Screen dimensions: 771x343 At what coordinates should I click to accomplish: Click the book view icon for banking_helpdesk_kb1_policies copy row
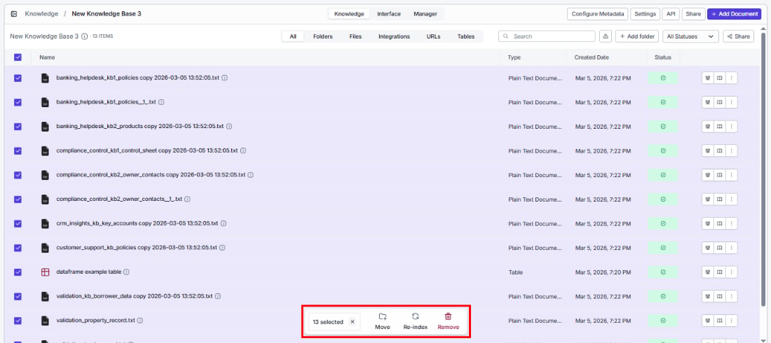tap(719, 78)
